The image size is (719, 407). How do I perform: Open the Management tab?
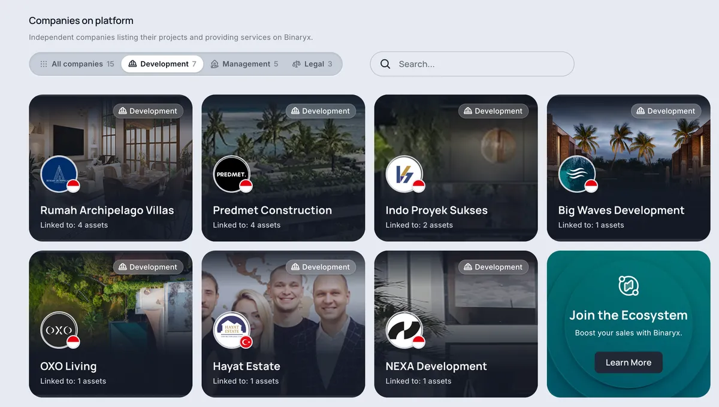tap(244, 64)
